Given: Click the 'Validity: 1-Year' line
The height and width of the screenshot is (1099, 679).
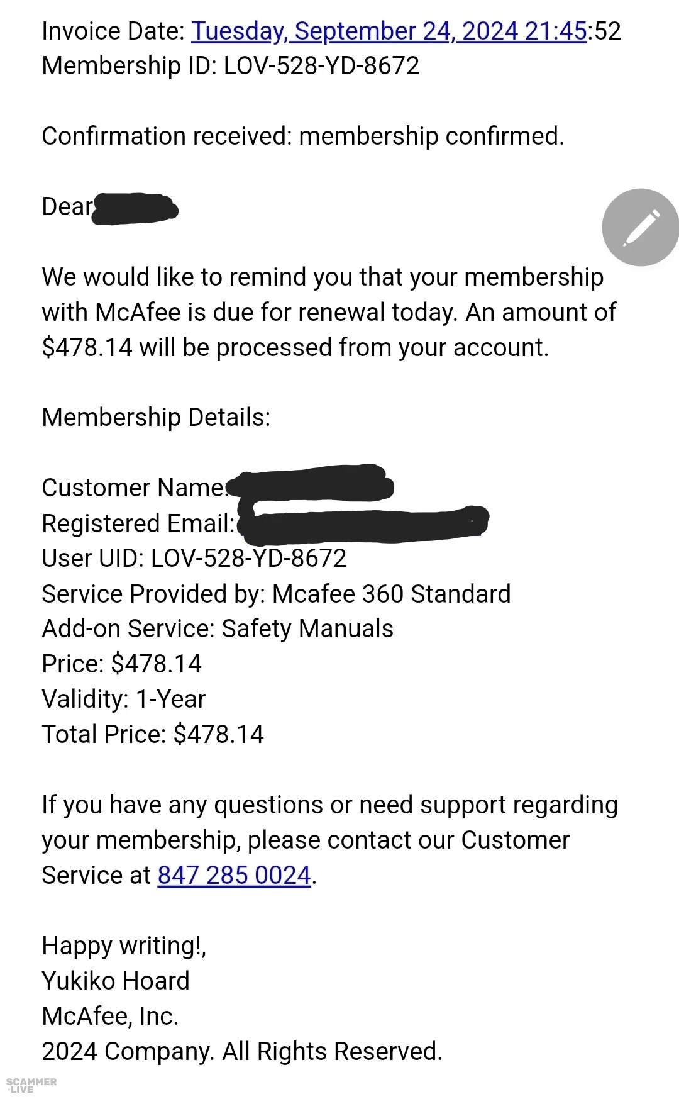Looking at the screenshot, I should (x=123, y=700).
